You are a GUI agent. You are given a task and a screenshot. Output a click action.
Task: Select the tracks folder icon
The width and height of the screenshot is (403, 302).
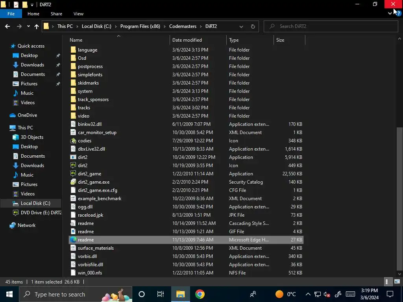[x=73, y=108]
